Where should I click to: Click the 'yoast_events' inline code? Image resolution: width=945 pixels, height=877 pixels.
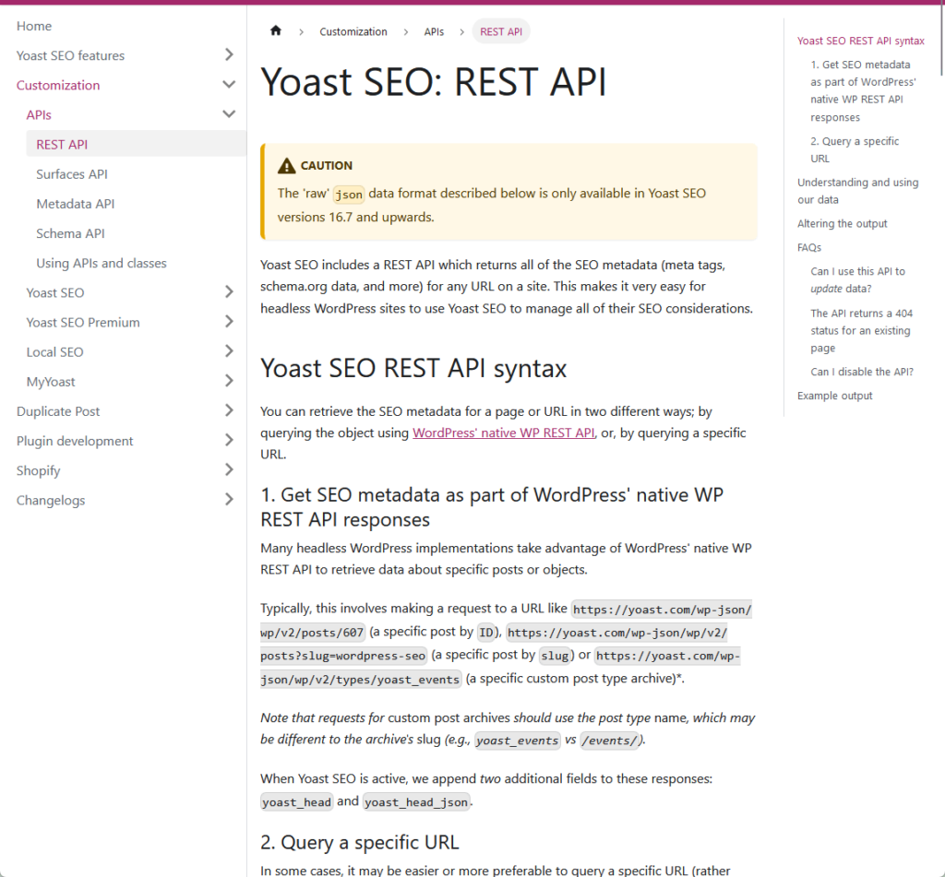[517, 741]
